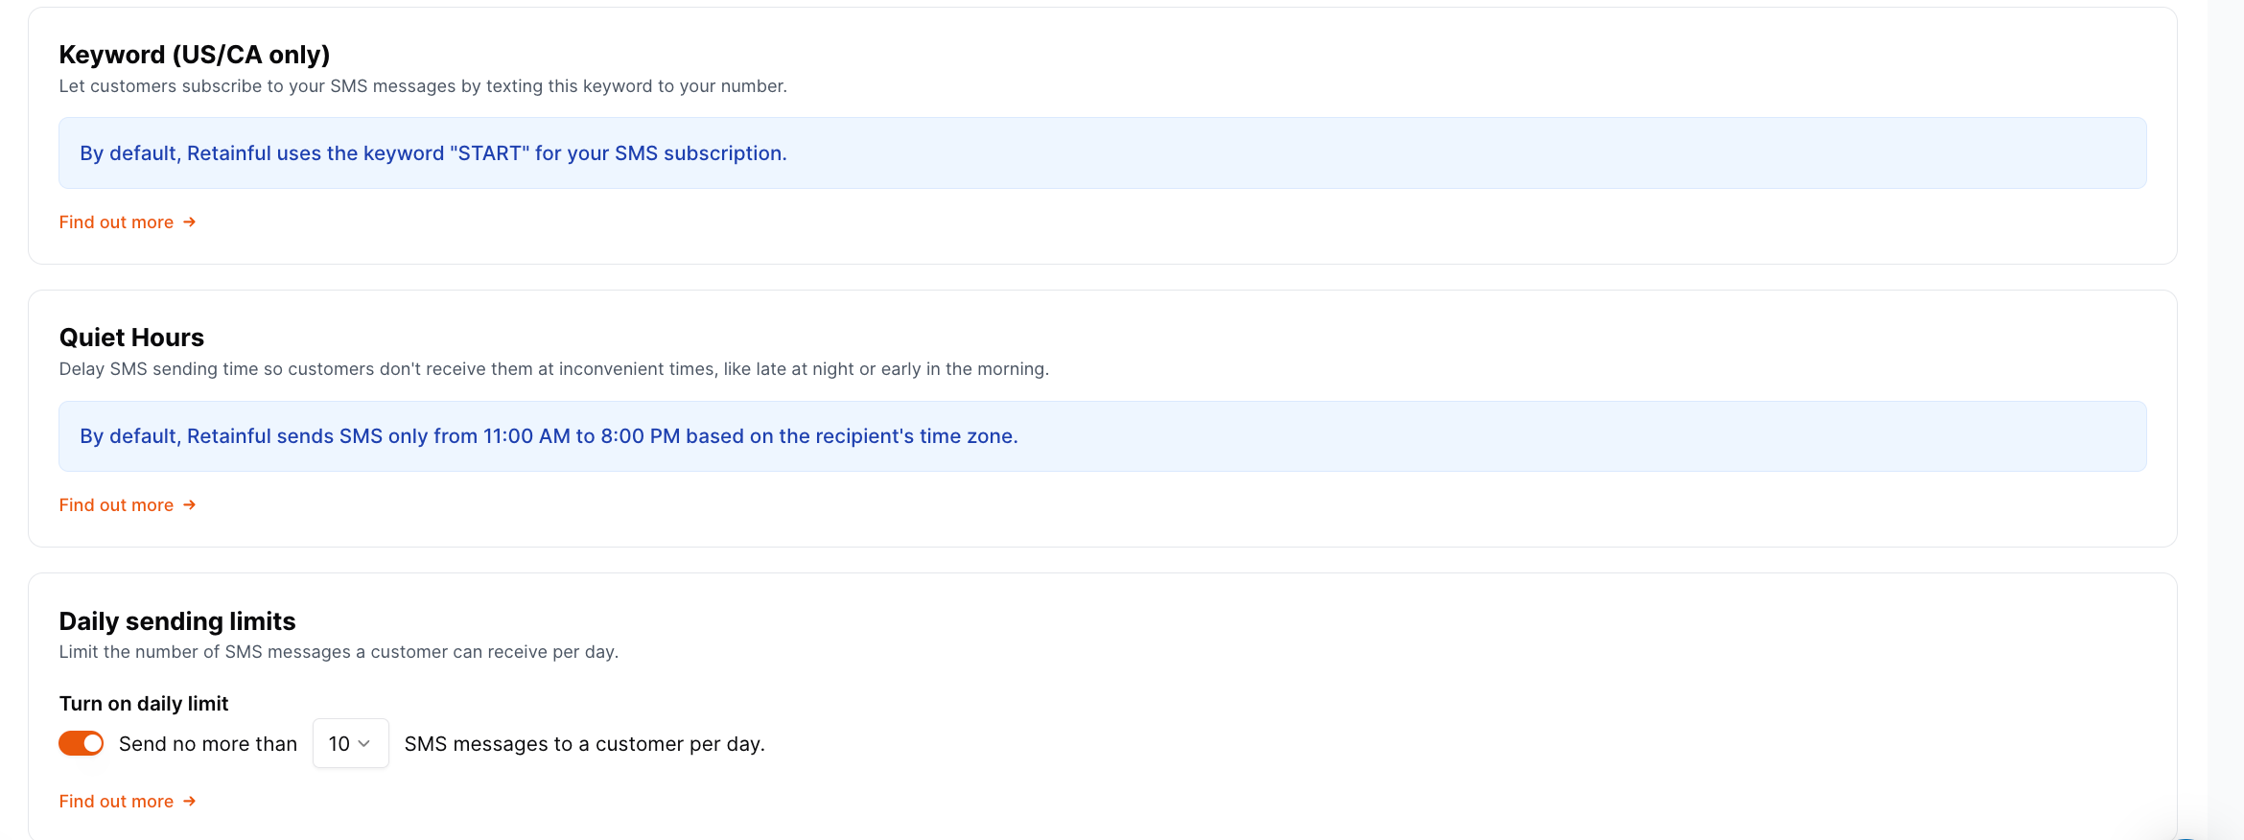
Task: Click the arrow icon beside Quiet Hours' Find out more
Action: [x=190, y=504]
